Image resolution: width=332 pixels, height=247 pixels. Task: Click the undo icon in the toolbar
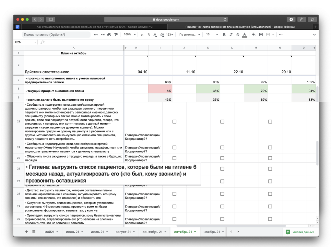coord(96,35)
